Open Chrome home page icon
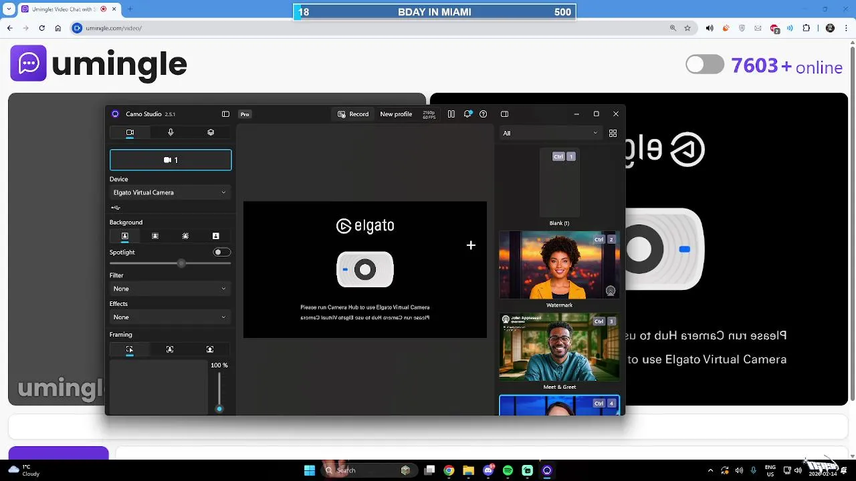This screenshot has height=481, width=856. click(x=58, y=28)
